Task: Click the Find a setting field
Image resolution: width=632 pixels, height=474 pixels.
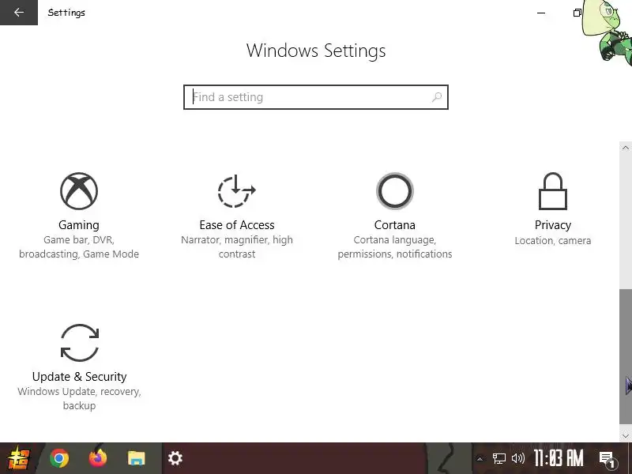Action: pos(316,97)
